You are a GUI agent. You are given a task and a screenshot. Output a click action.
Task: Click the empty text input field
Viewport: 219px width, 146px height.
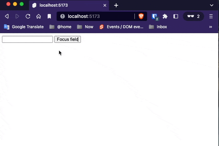point(27,39)
